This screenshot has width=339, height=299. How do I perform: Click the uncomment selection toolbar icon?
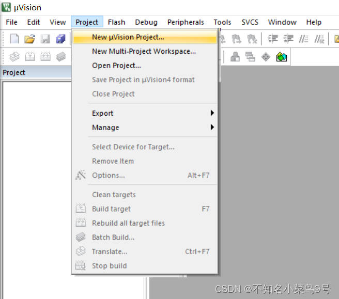(x=319, y=39)
